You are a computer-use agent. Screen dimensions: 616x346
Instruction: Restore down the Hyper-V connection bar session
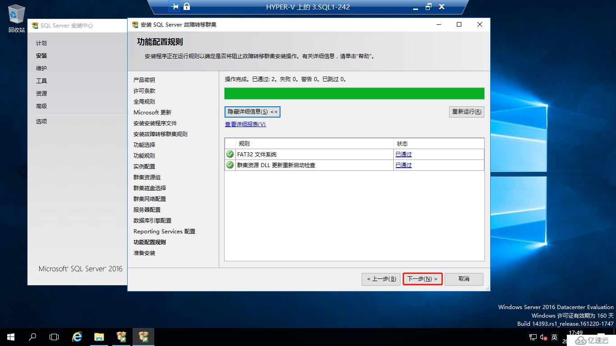coord(428,7)
